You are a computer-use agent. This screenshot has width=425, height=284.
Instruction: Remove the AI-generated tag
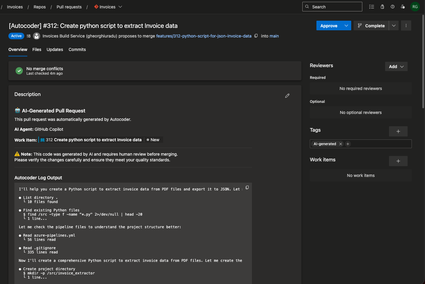click(x=340, y=144)
